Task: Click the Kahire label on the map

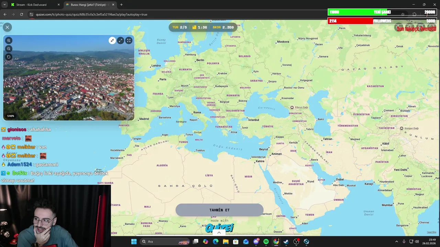Action: (x=259, y=161)
